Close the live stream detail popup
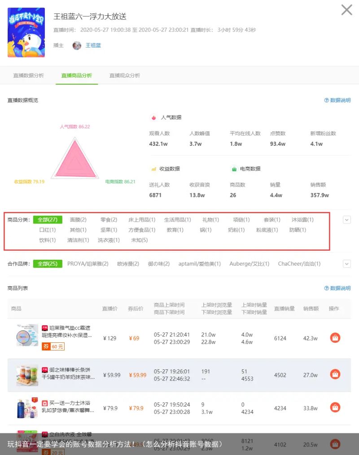This screenshot has height=455, width=359. (x=346, y=10)
